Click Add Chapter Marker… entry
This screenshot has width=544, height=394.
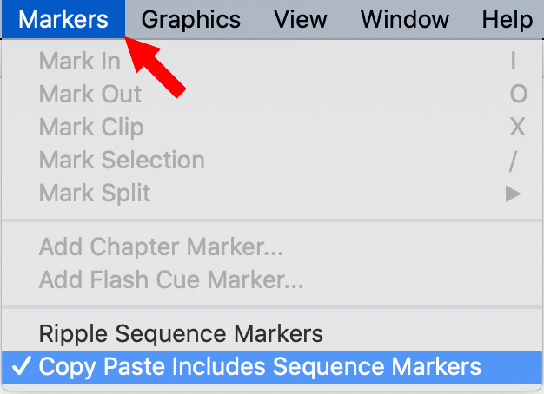click(161, 248)
